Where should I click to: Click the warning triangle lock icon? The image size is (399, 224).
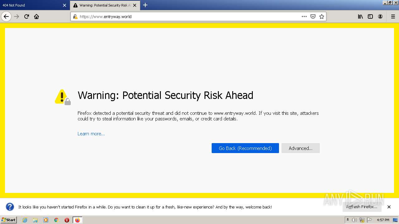click(x=63, y=97)
